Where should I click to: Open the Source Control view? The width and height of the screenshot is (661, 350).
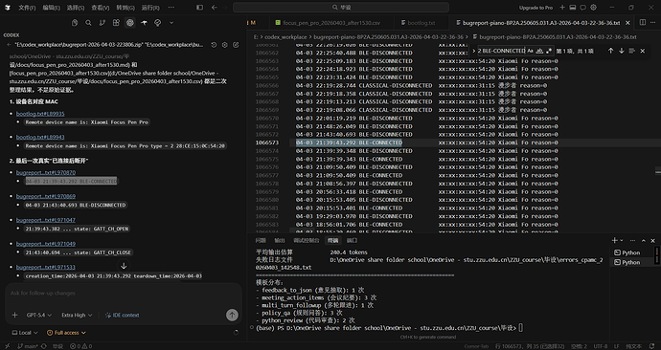pyautogui.click(x=102, y=23)
